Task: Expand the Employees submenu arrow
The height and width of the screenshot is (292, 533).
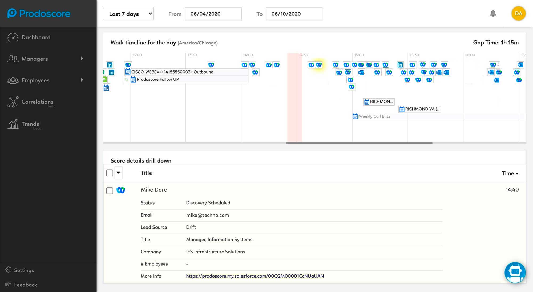Action: pyautogui.click(x=82, y=80)
